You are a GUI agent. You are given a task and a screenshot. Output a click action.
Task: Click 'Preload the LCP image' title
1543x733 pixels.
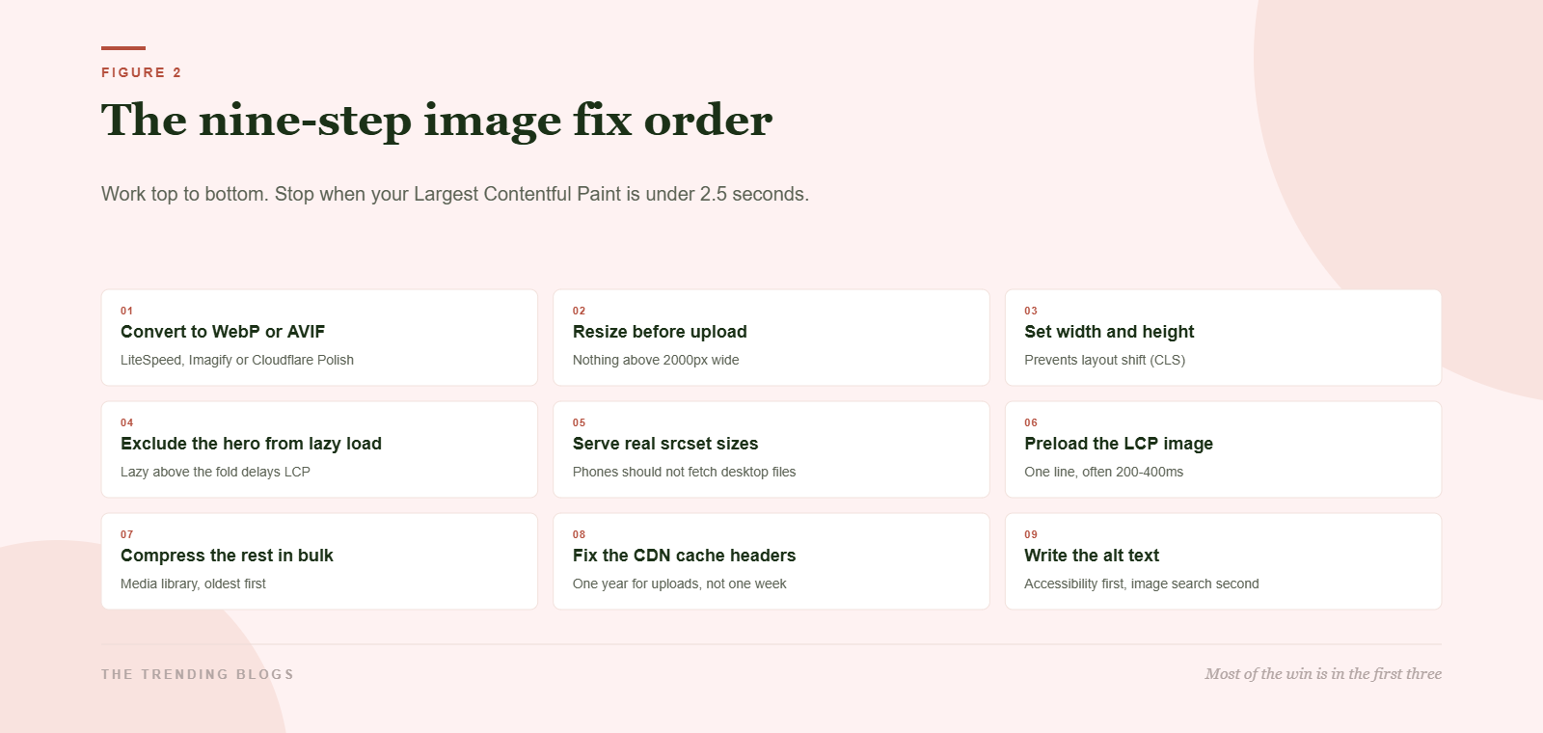(x=1119, y=444)
